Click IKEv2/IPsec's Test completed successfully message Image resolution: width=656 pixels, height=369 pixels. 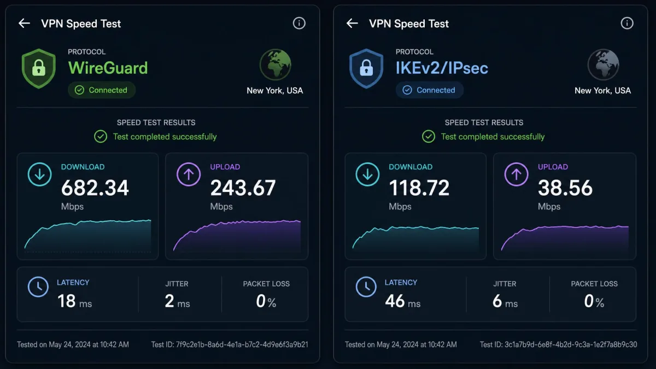click(x=493, y=137)
